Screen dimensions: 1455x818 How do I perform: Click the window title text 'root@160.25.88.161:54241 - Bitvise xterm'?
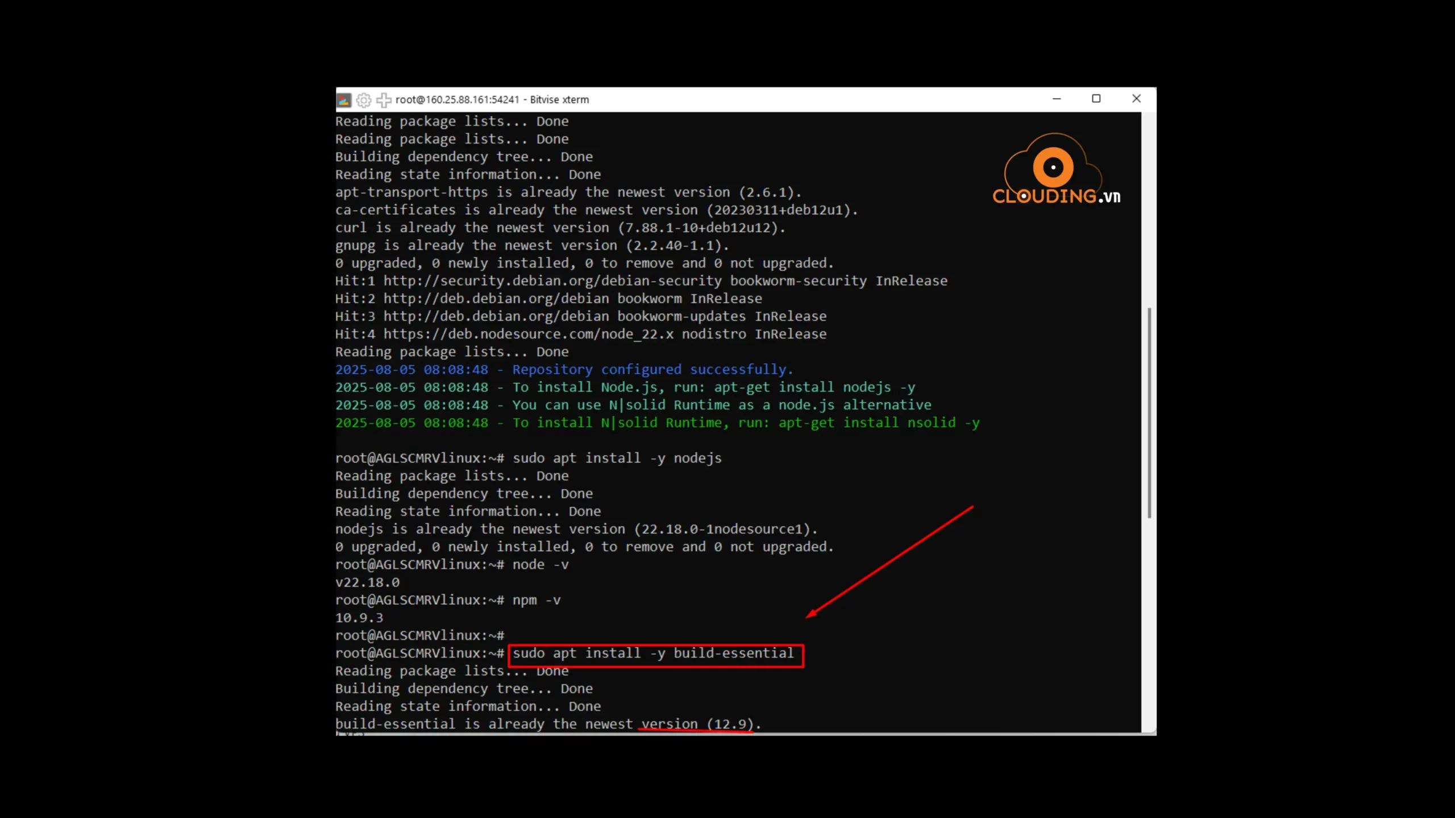[x=492, y=100]
